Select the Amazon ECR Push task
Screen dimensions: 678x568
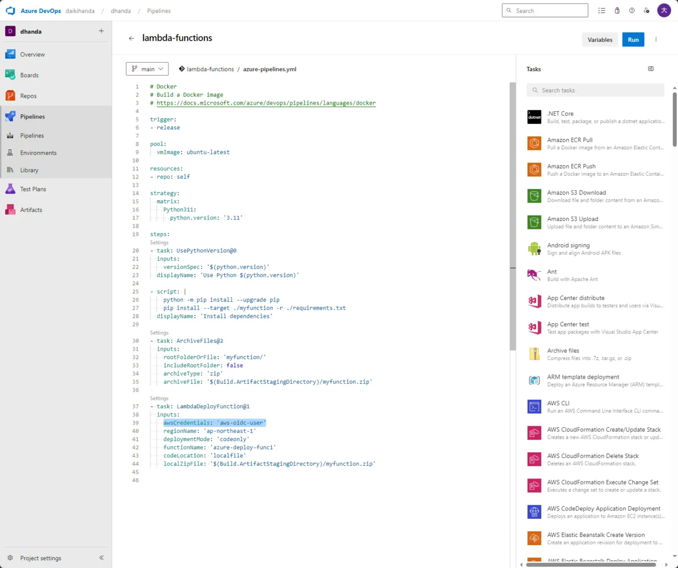tap(596, 170)
